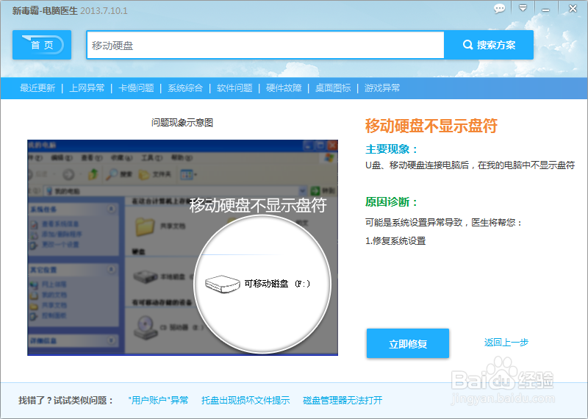Viewport: 588px width, 419px height.
Task: Open the feedback chat bubble icon
Action: point(499,8)
